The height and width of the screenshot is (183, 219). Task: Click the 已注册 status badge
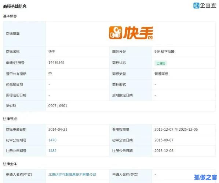(x=161, y=63)
